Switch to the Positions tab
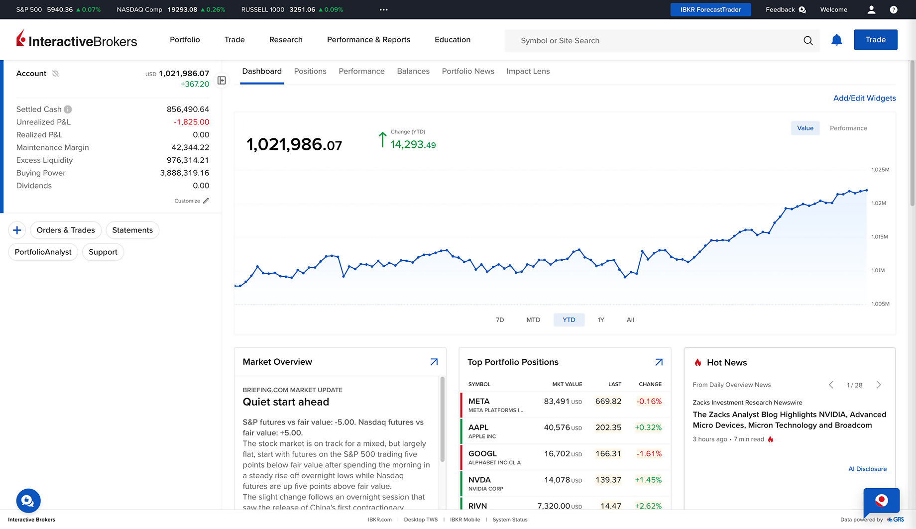The width and height of the screenshot is (916, 529). click(x=310, y=71)
